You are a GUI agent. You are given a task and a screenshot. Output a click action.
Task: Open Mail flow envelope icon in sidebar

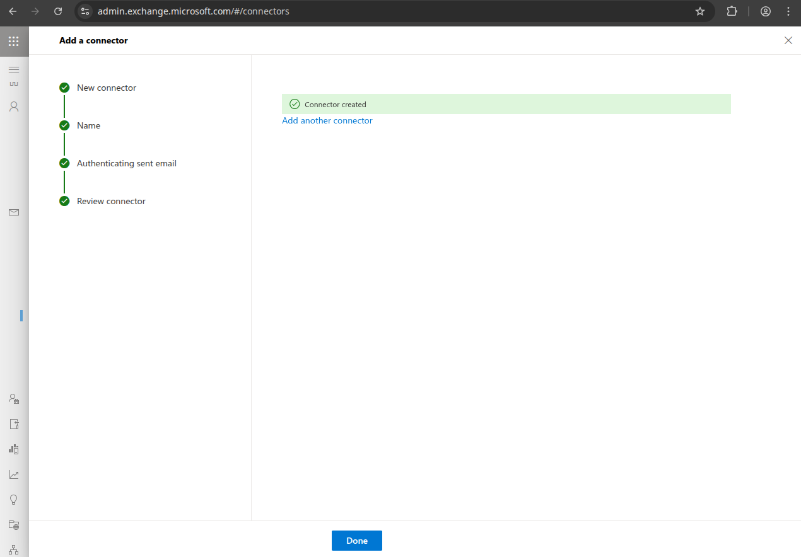click(x=14, y=212)
